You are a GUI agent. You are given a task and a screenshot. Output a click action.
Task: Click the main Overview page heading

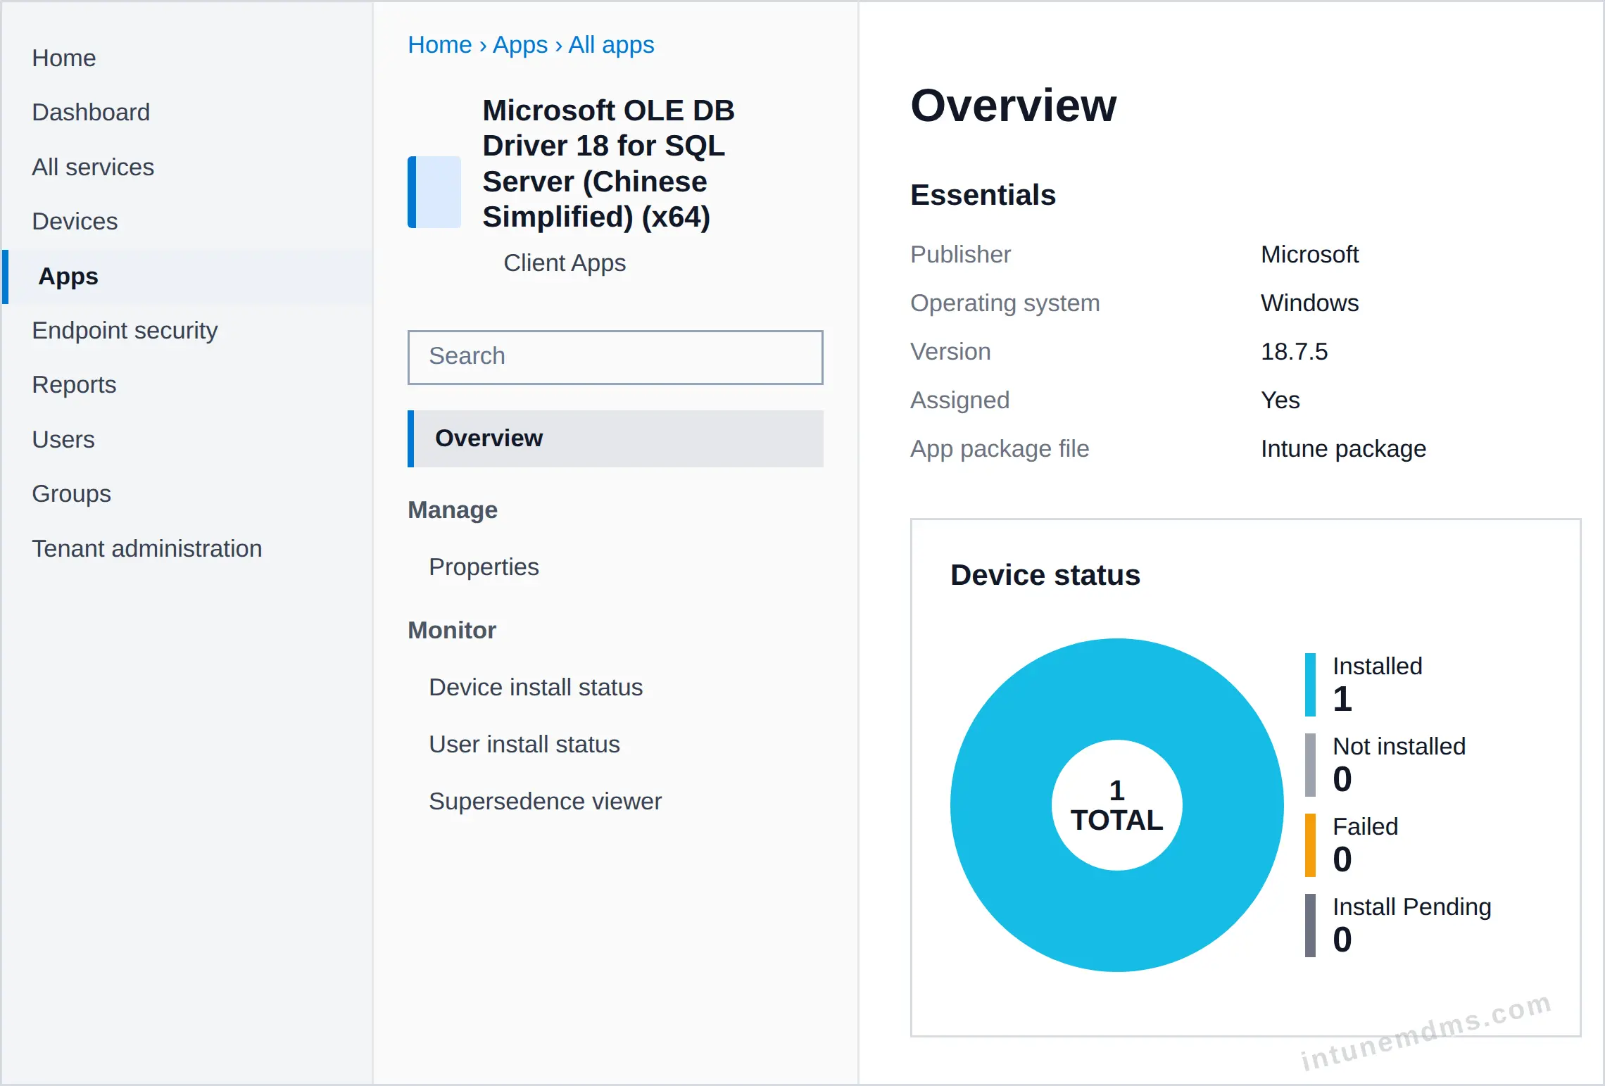pyautogui.click(x=1013, y=106)
